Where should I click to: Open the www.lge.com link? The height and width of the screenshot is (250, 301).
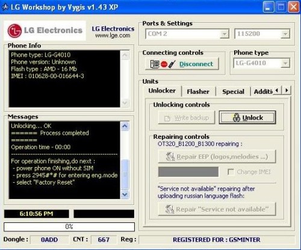tap(113, 35)
